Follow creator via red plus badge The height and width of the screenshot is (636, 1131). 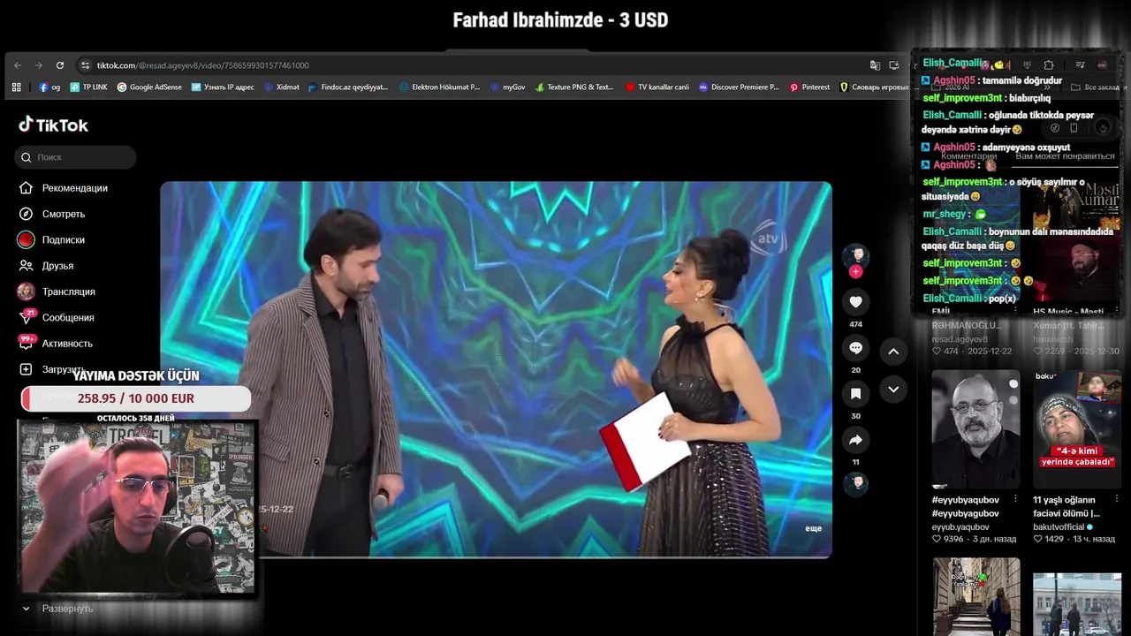click(855, 272)
